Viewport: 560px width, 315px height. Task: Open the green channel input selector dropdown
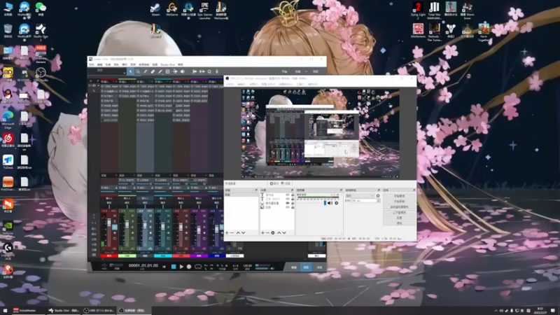pyautogui.click(x=127, y=198)
